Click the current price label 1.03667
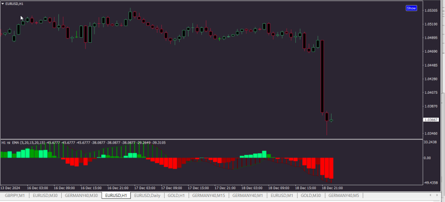This screenshot has width=445, height=202. click(x=431, y=120)
